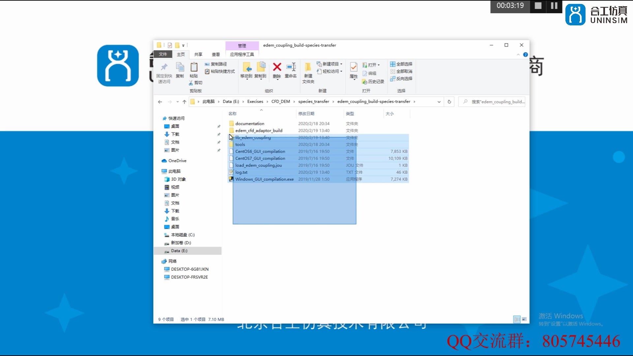Click the Edit button in Open group

pos(369,73)
